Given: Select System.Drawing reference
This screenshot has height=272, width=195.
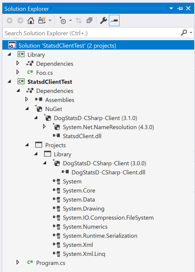Looking at the screenshot, I should [83, 209].
